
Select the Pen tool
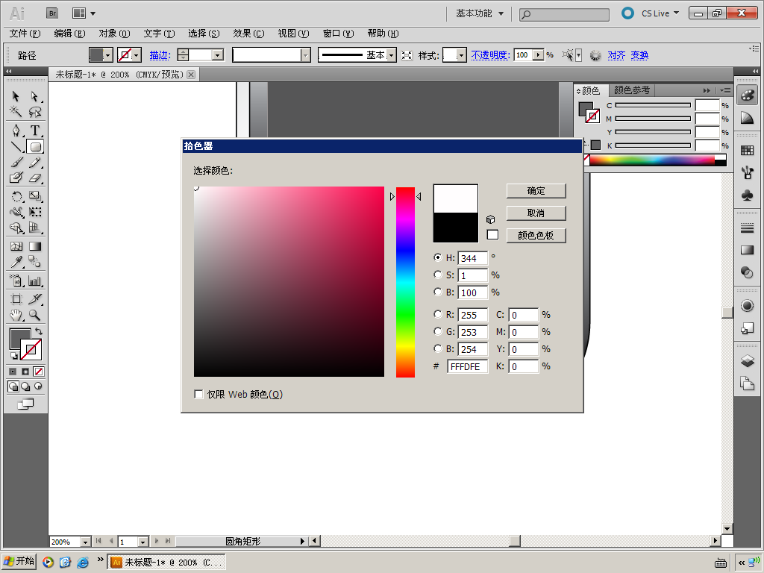pos(16,131)
